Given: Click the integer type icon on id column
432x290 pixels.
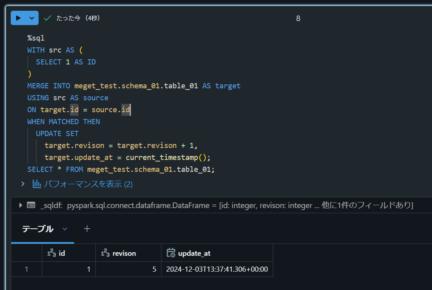Looking at the screenshot, I should point(52,253).
